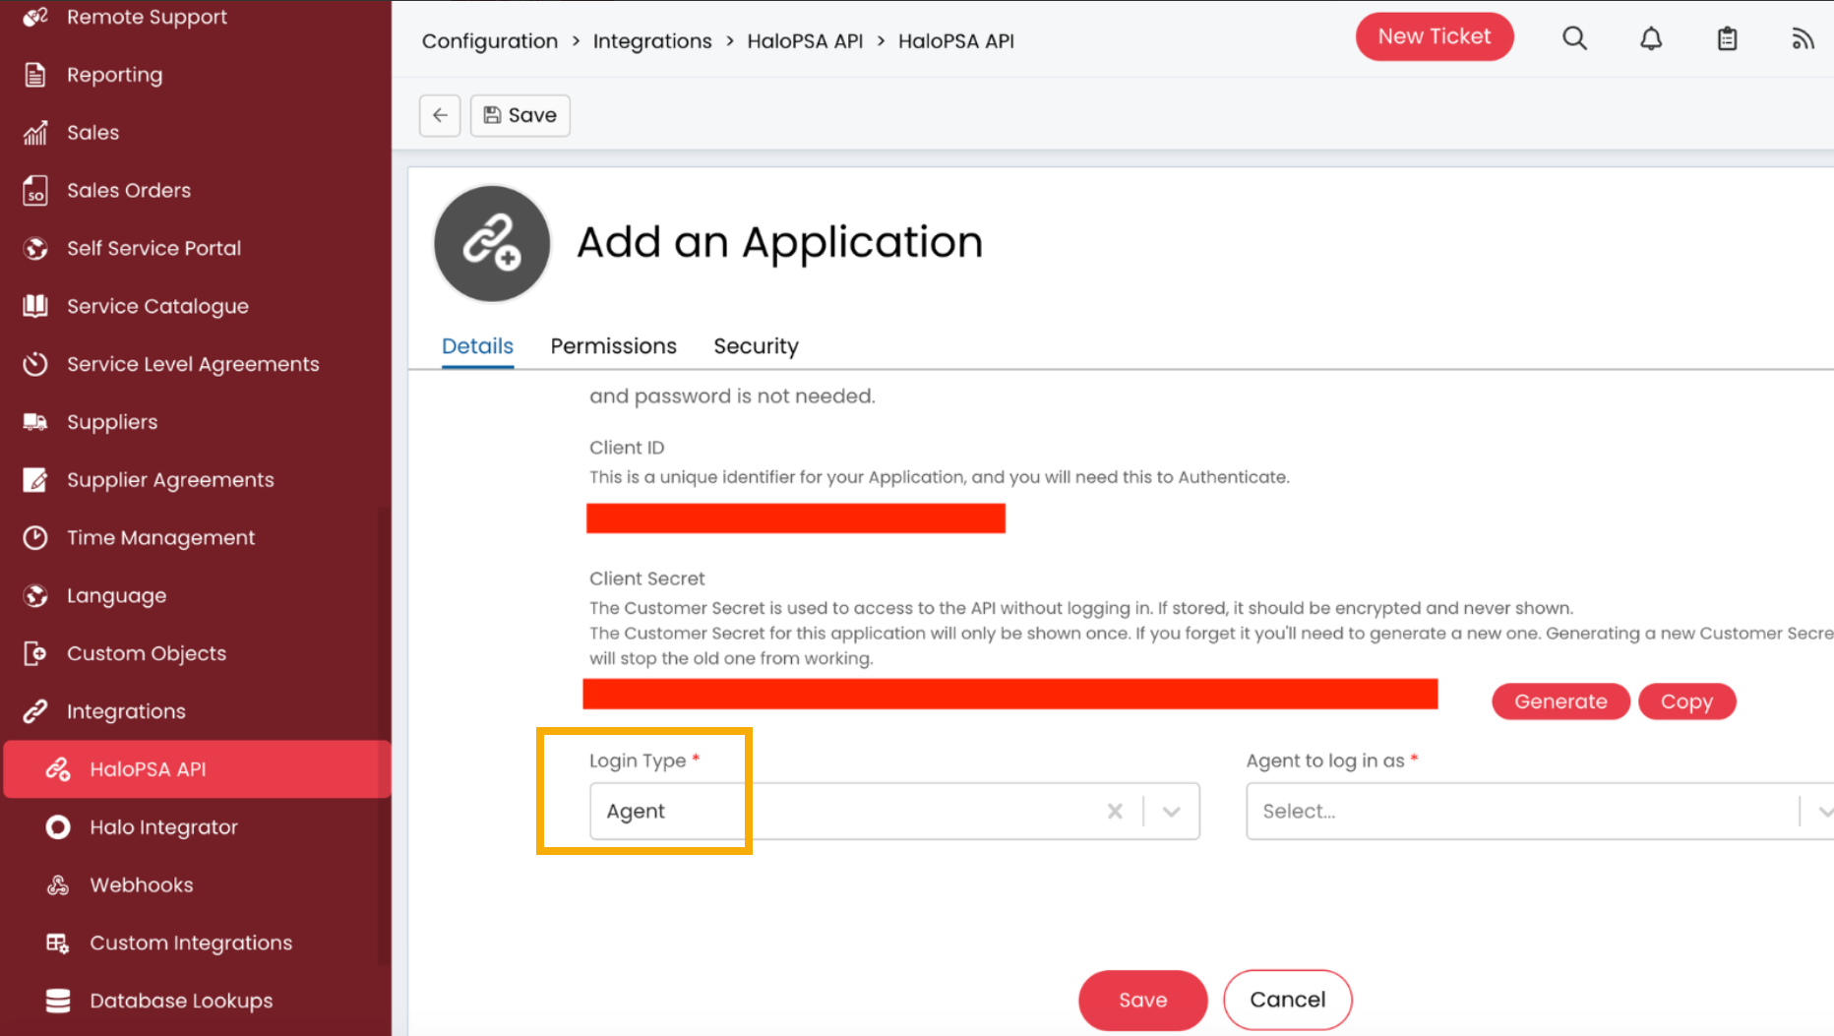Switch to the Security tab
The image size is (1834, 1036).
point(756,346)
